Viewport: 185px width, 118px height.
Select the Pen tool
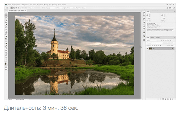point(6,46)
